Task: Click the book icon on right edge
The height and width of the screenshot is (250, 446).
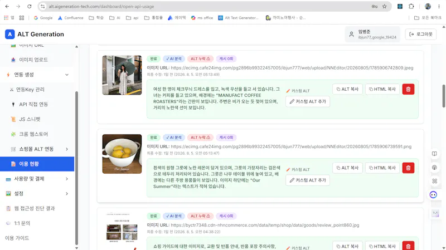Action: (434, 154)
